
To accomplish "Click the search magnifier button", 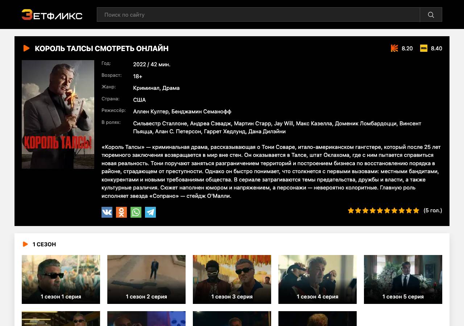I will click(x=431, y=14).
